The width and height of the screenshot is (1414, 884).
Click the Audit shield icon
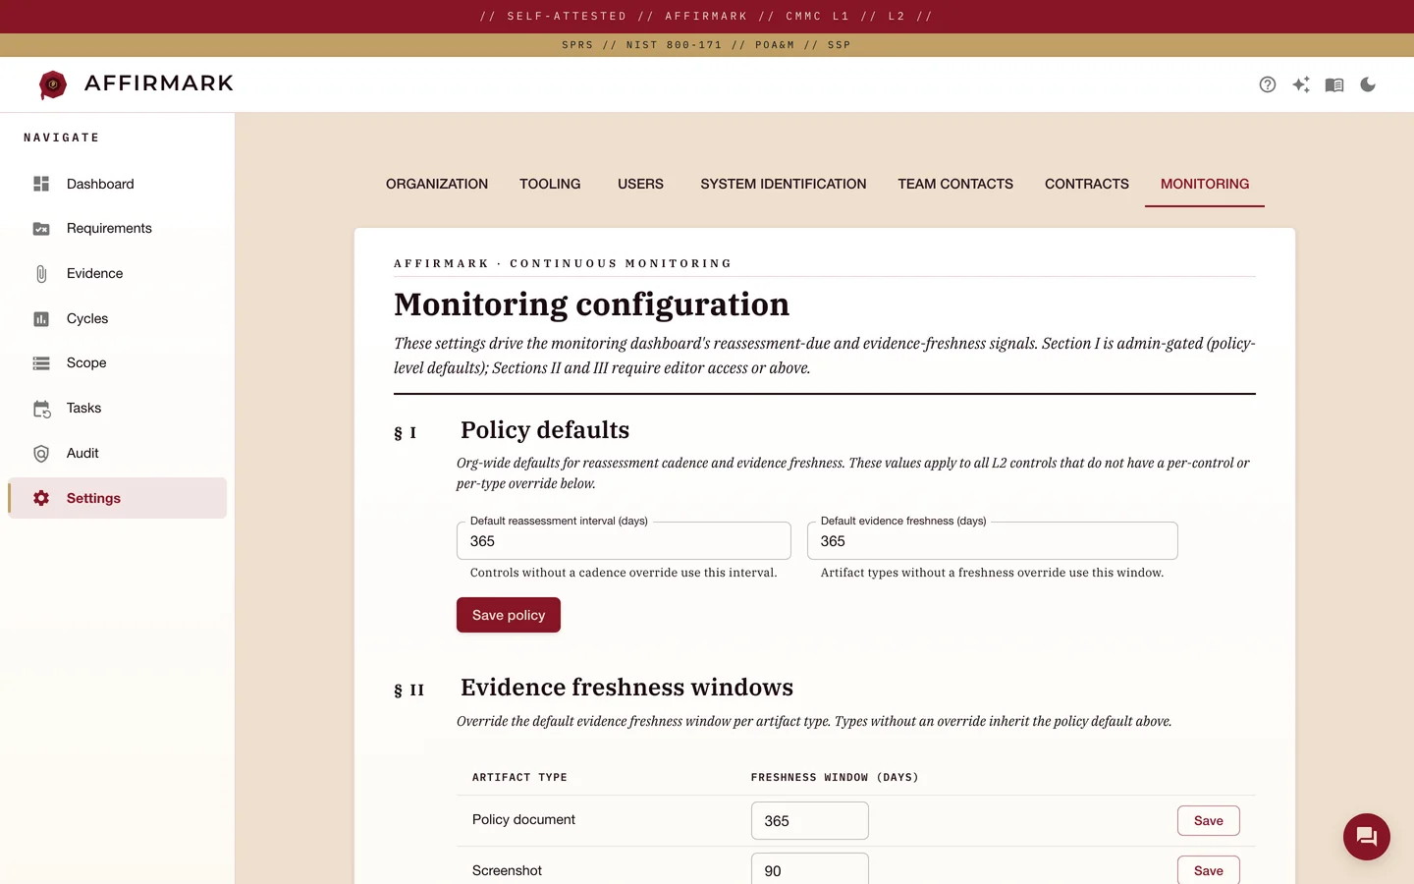coord(41,454)
